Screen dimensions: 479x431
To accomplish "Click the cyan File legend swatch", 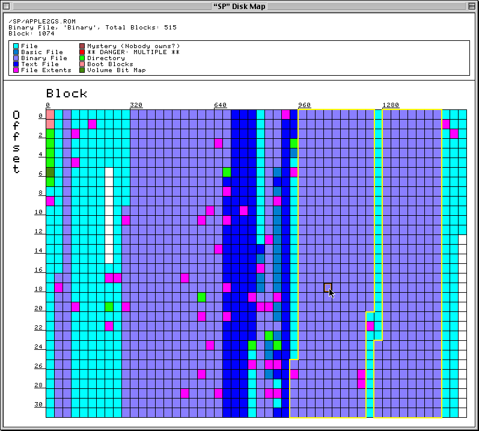I will click(16, 46).
